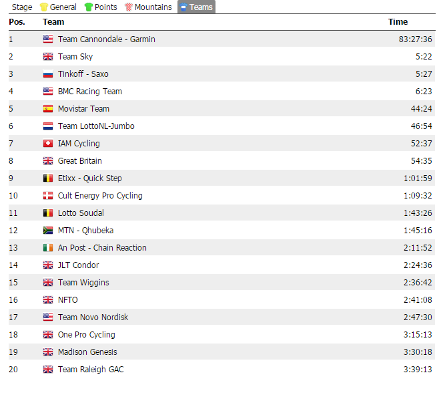This screenshot has height=399, width=443.
Task: Select the Lotto Soudal team name
Action: (x=81, y=213)
